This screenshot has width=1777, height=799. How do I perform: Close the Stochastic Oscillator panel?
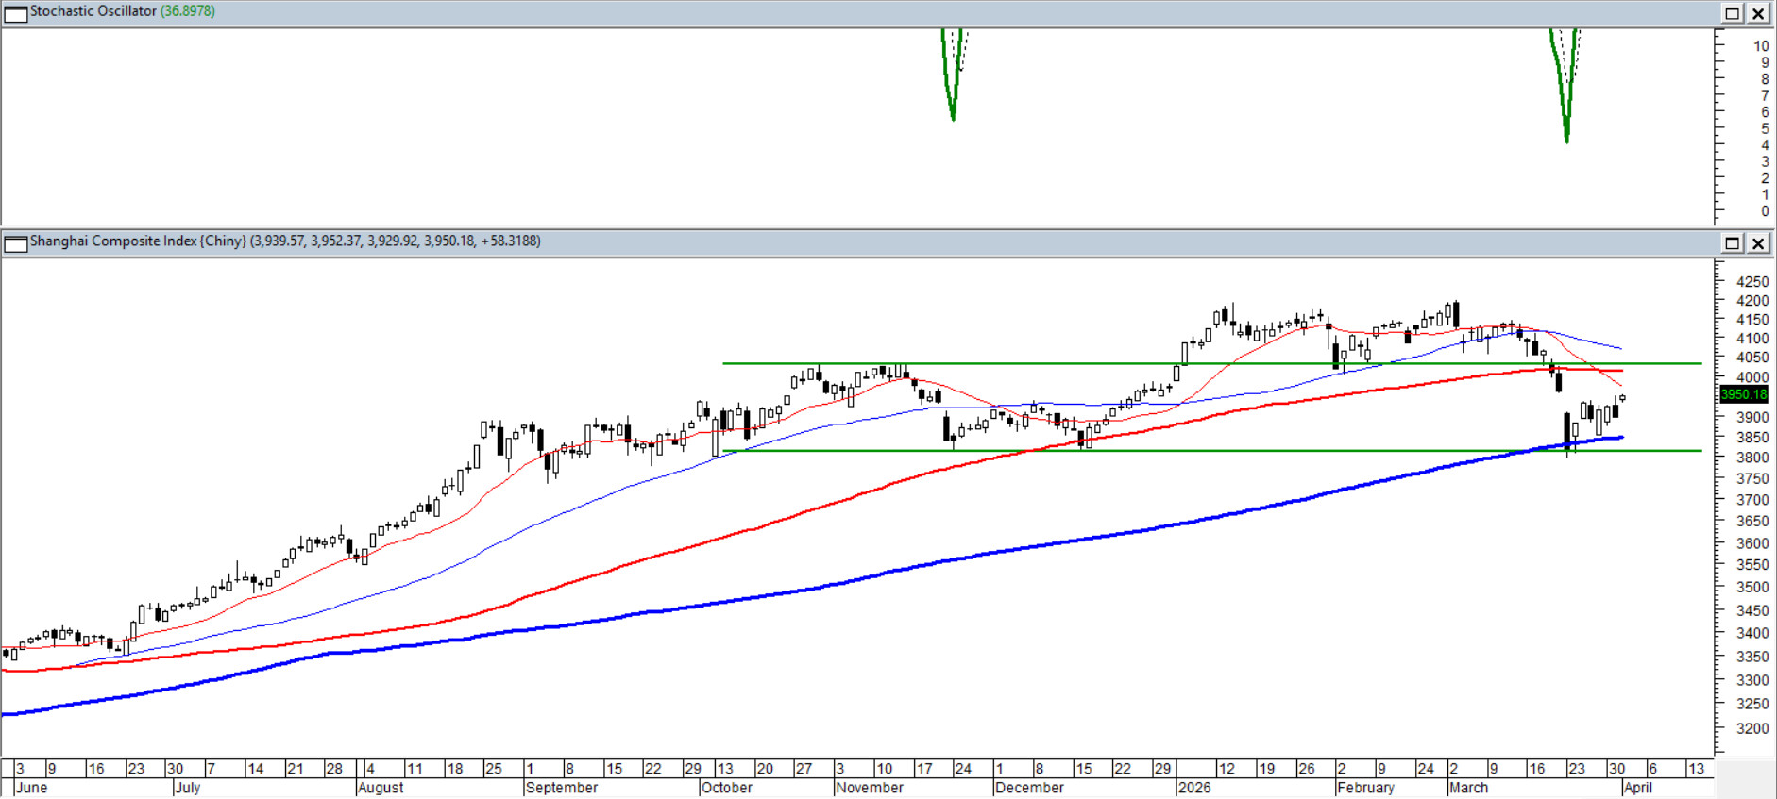(x=1758, y=13)
